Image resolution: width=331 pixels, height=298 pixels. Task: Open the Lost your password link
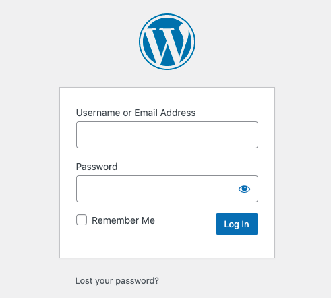pos(117,281)
